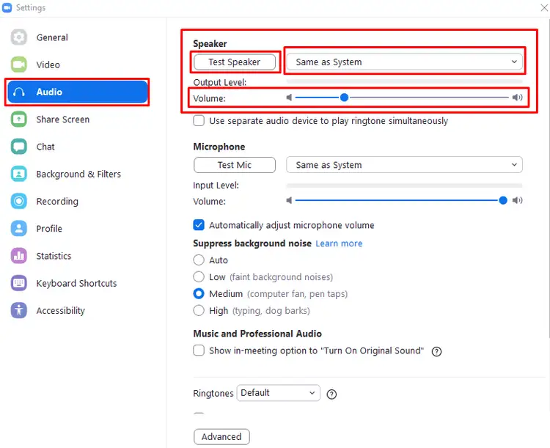Click the Test Mic button
The width and height of the screenshot is (550, 448).
235,165
